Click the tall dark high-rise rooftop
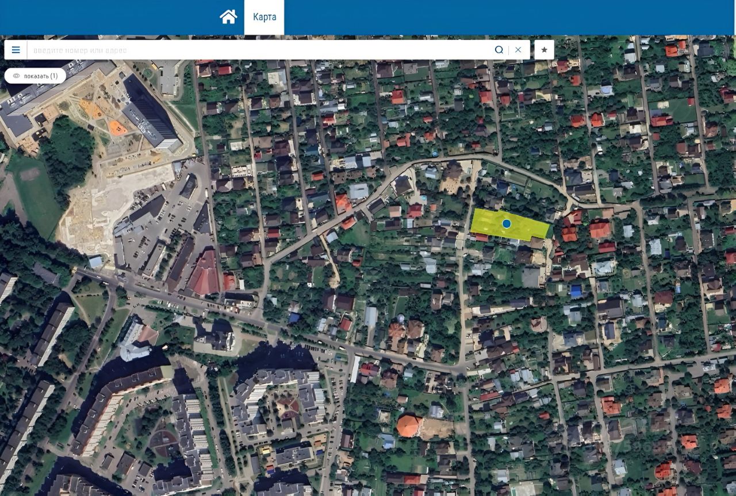Viewport: 736px width, 496px height. point(151,112)
